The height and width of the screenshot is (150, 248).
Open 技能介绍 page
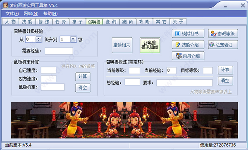click(x=188, y=45)
